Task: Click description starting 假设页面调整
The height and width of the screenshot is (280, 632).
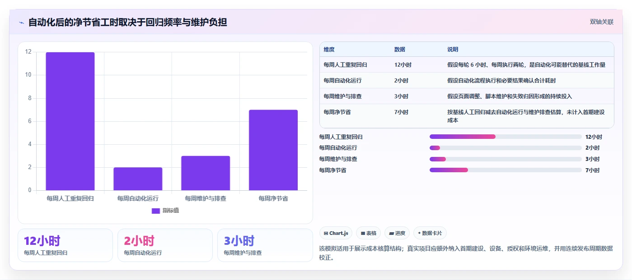Action: [510, 96]
